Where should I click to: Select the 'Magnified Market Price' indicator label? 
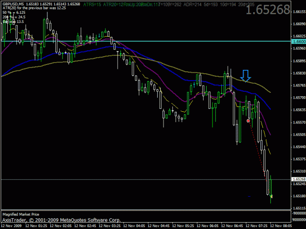click(21, 214)
